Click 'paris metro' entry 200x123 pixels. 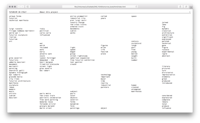45,94
